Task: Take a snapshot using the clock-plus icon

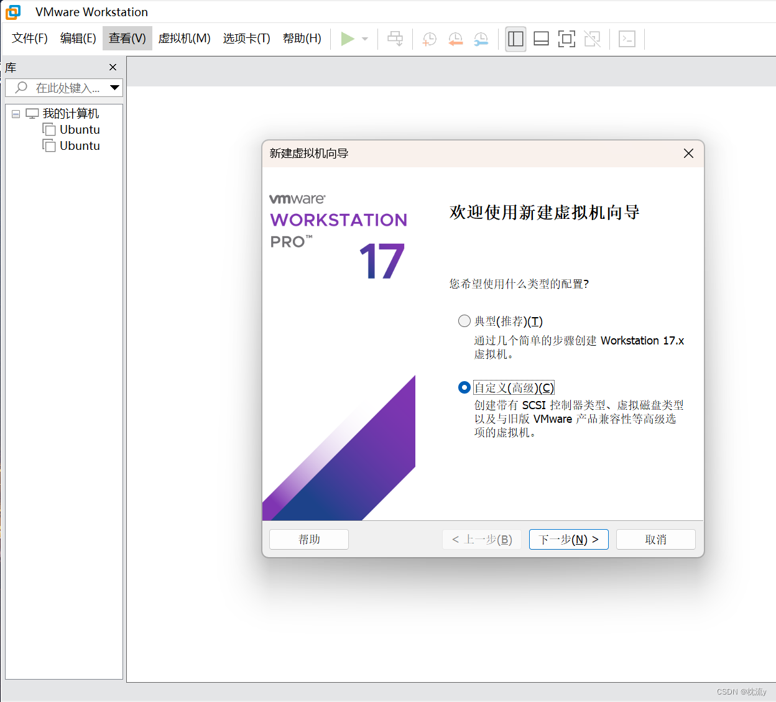Action: click(429, 39)
